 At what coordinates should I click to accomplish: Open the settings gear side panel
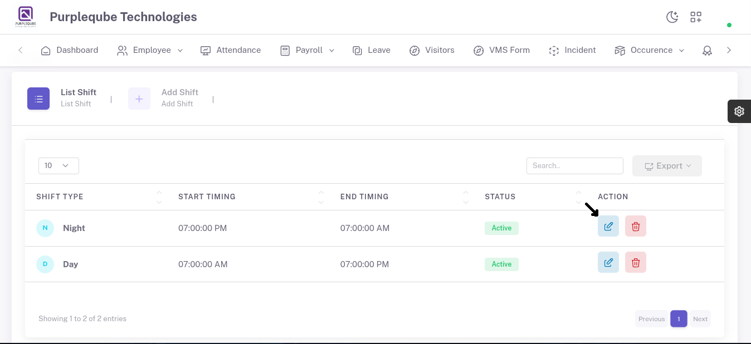coord(739,111)
